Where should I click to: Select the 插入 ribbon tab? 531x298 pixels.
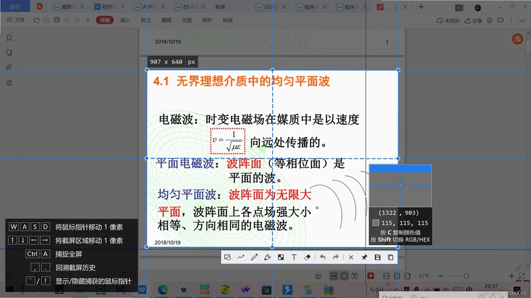pyautogui.click(x=125, y=21)
